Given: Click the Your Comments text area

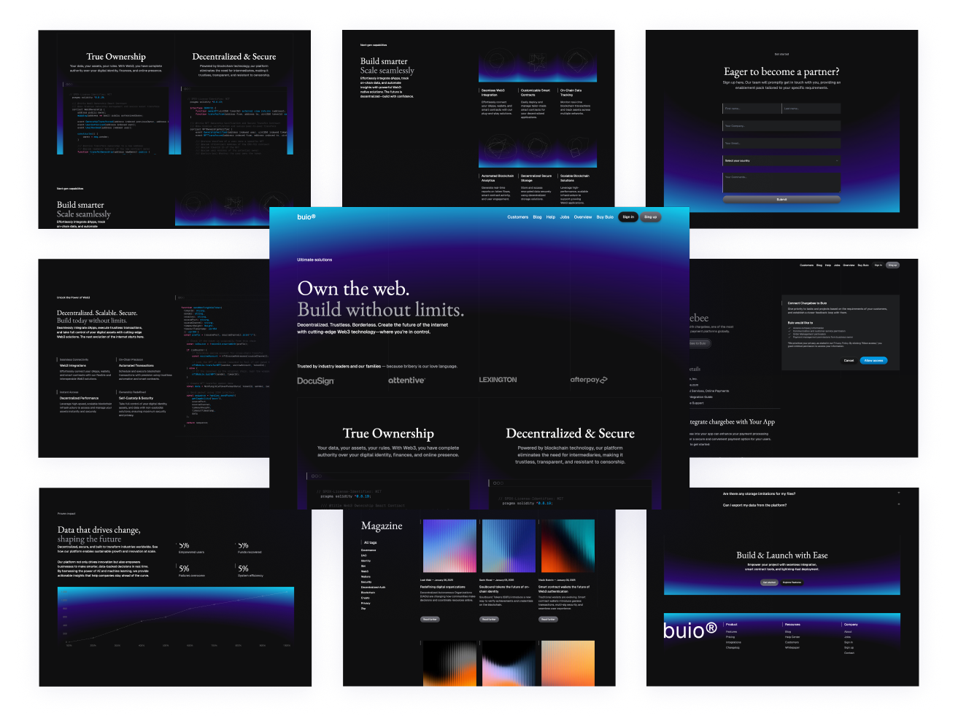Looking at the screenshot, I should (781, 182).
